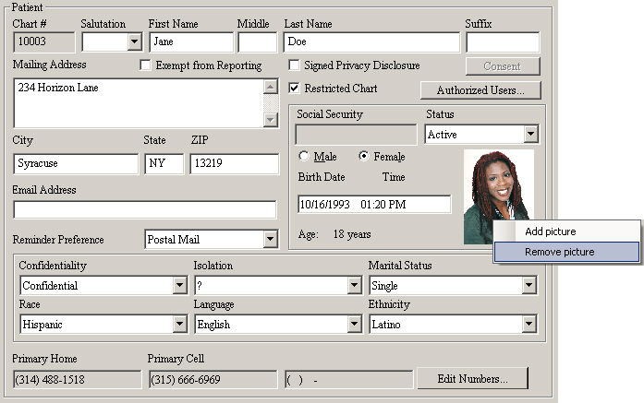Choose Remove picture from context menu

point(559,252)
